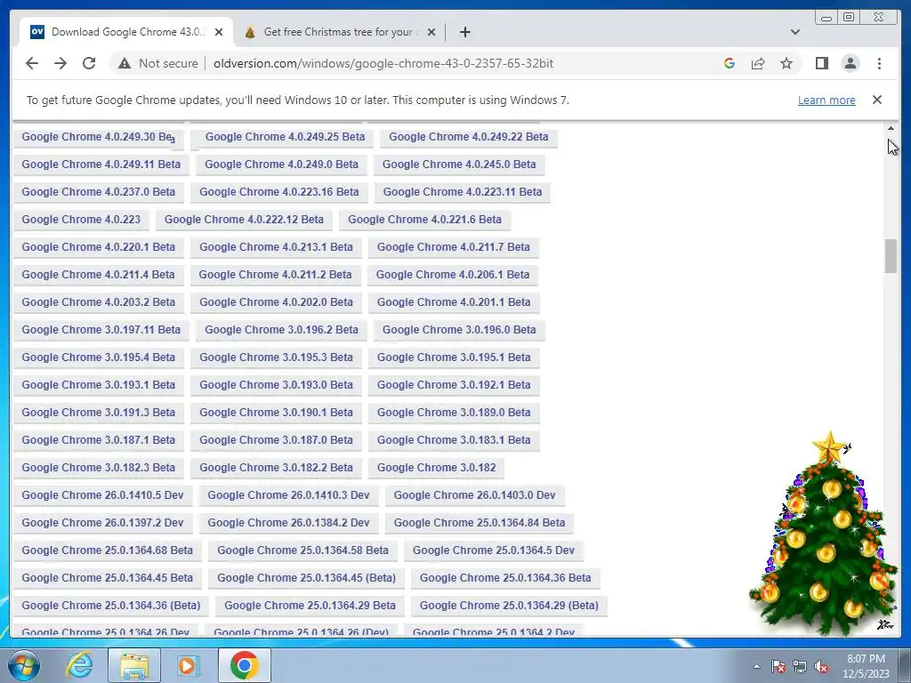Go back to the previous page
This screenshot has height=683, width=911.
[x=32, y=63]
